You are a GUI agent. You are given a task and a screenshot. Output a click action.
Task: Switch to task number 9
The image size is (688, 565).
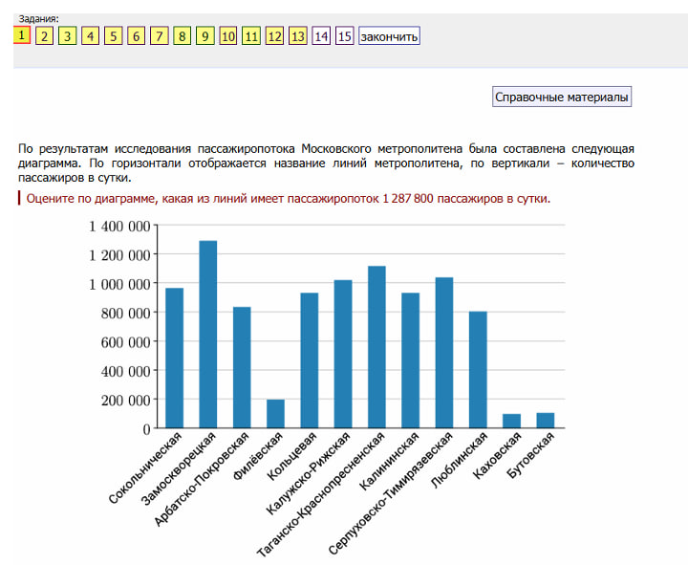pos(204,36)
